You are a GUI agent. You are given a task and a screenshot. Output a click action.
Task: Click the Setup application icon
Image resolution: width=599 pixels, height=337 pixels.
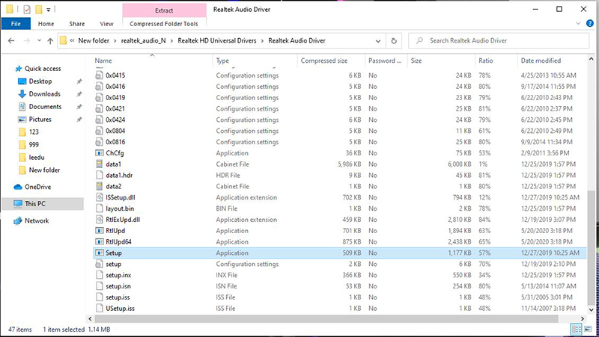[99, 253]
